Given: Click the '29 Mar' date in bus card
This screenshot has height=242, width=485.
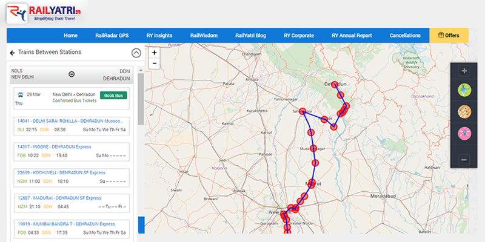Looking at the screenshot, I should 34,94.
